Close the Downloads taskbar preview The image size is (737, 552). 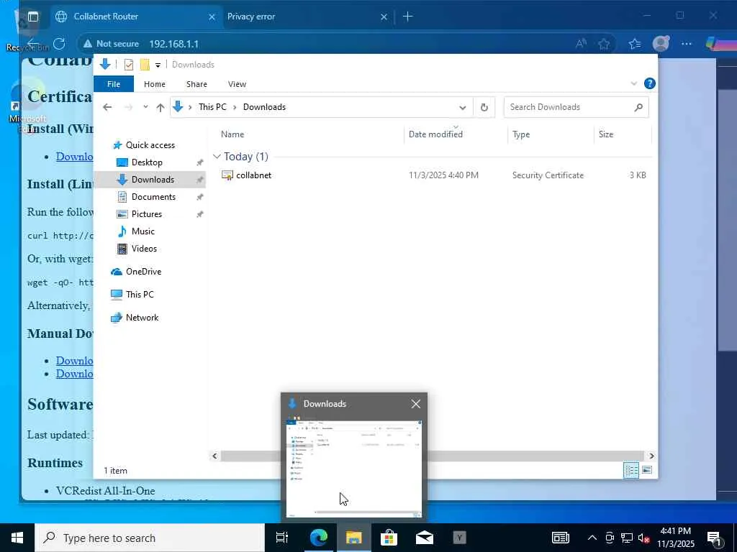pyautogui.click(x=415, y=404)
